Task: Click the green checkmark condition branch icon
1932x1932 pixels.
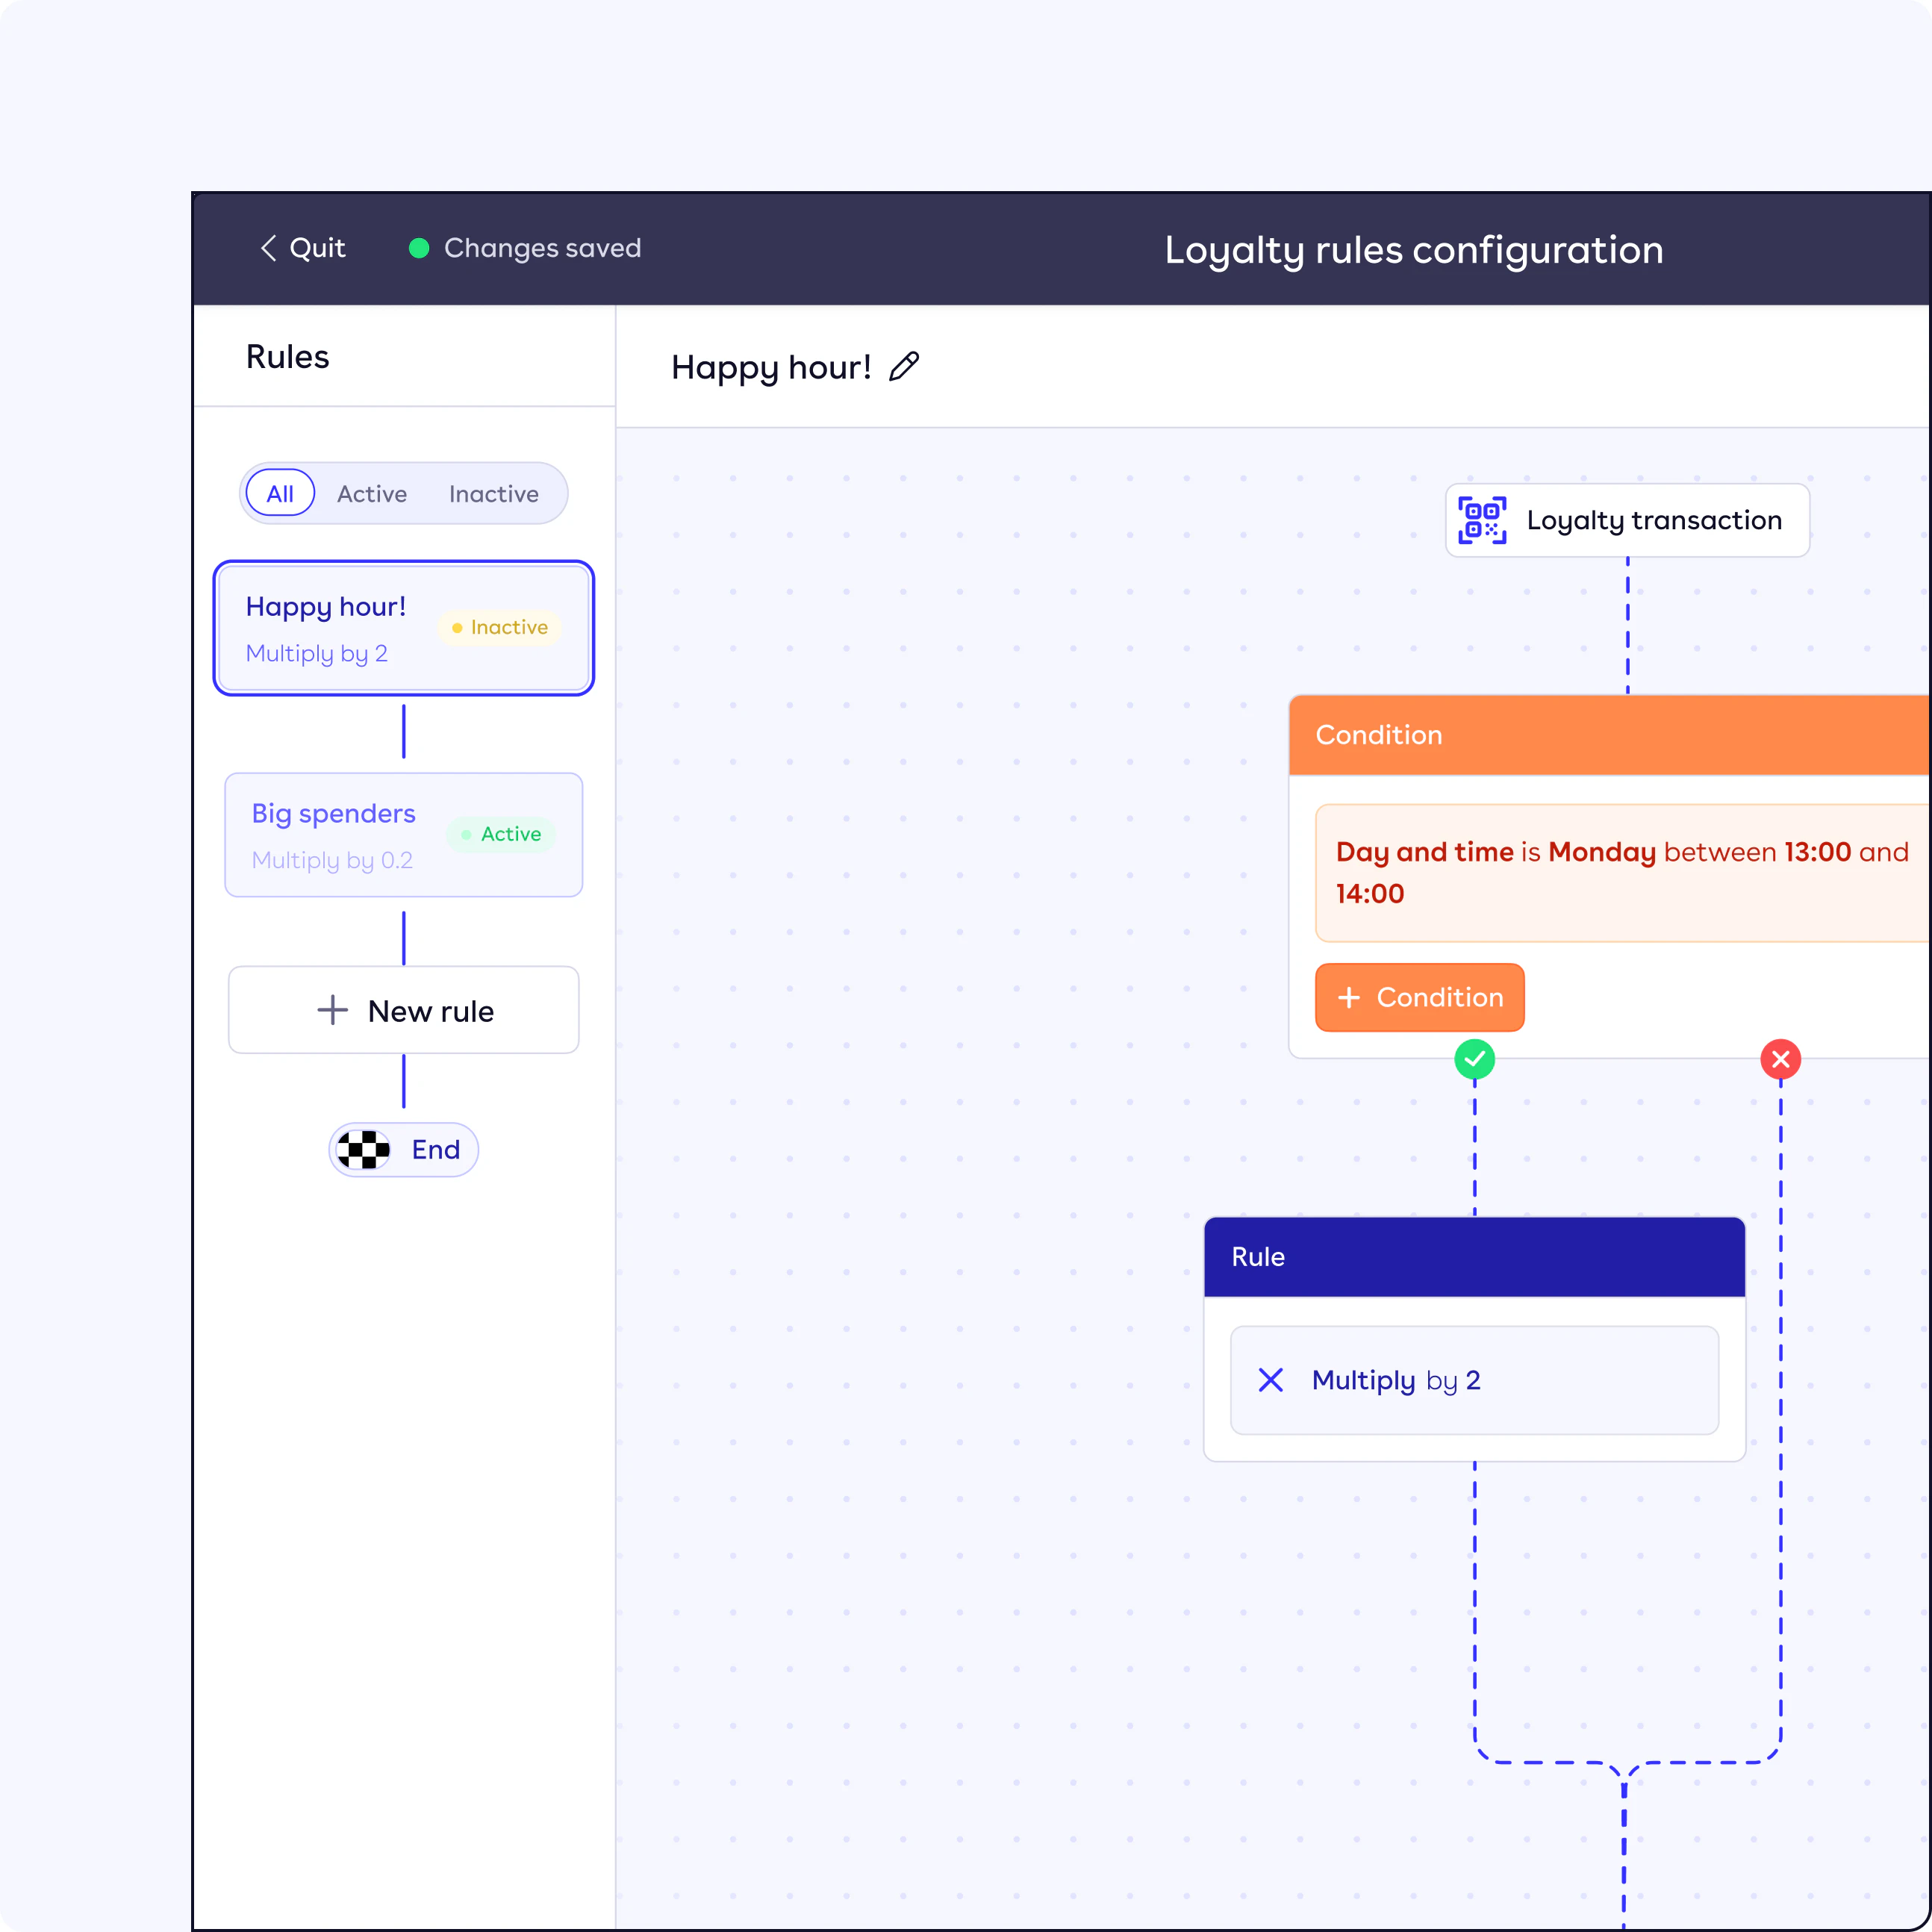Action: (1474, 1056)
